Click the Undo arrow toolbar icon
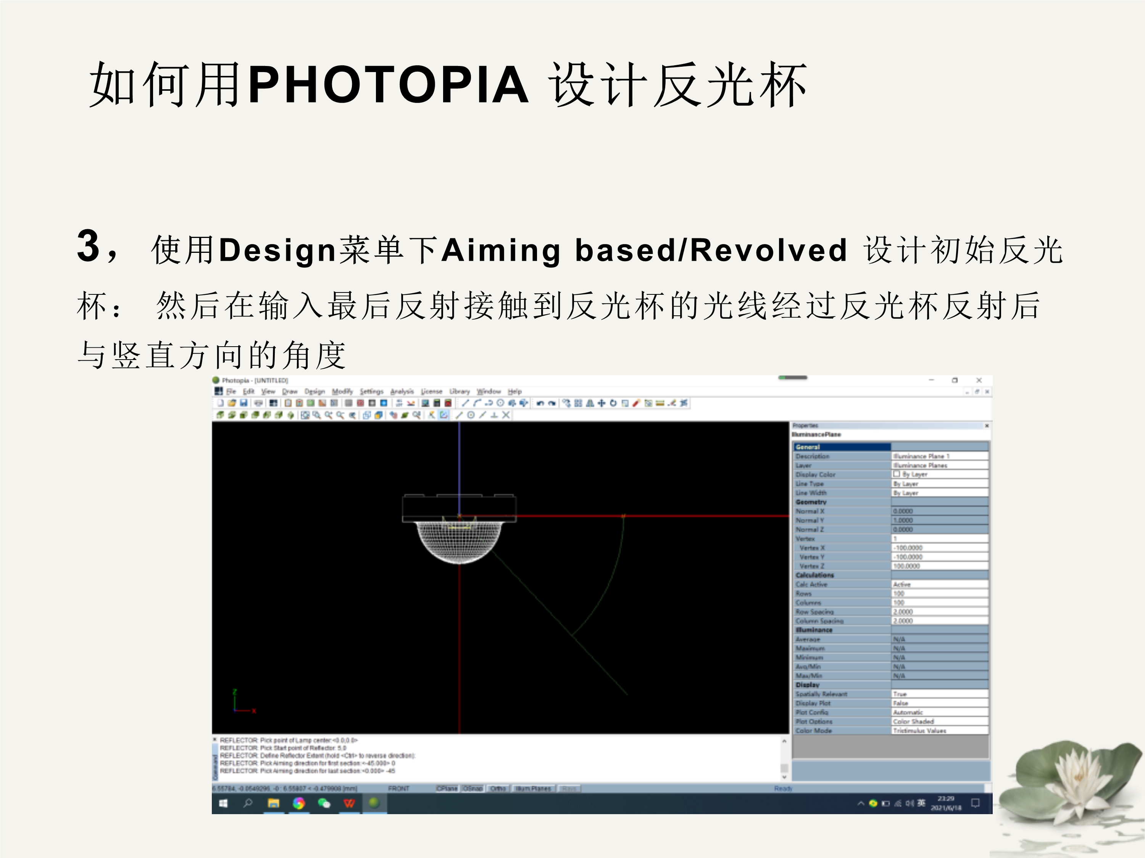The height and width of the screenshot is (858, 1145). point(540,403)
